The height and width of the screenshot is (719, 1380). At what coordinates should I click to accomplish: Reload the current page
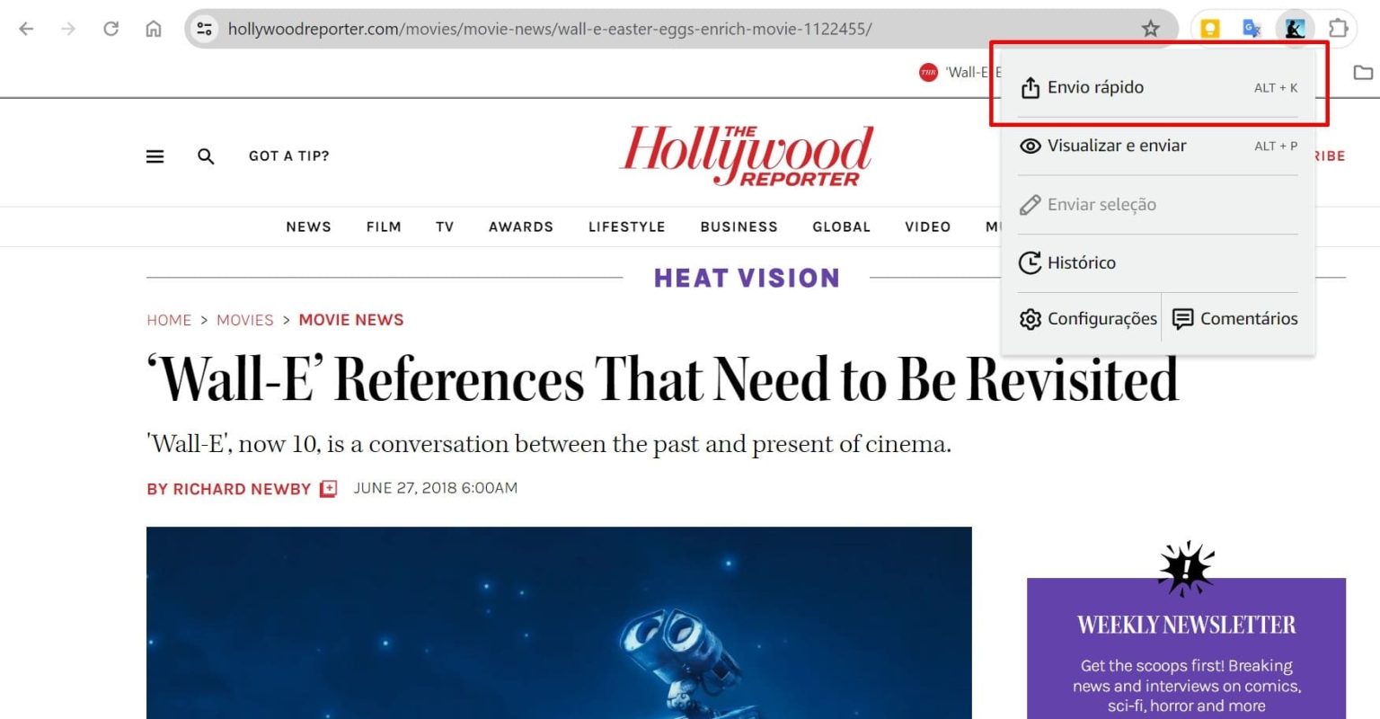111,29
